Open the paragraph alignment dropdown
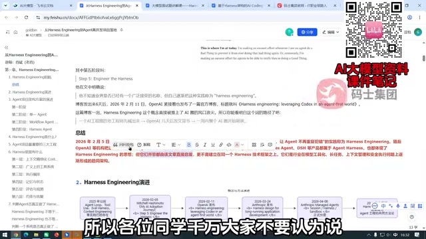 [176, 145]
